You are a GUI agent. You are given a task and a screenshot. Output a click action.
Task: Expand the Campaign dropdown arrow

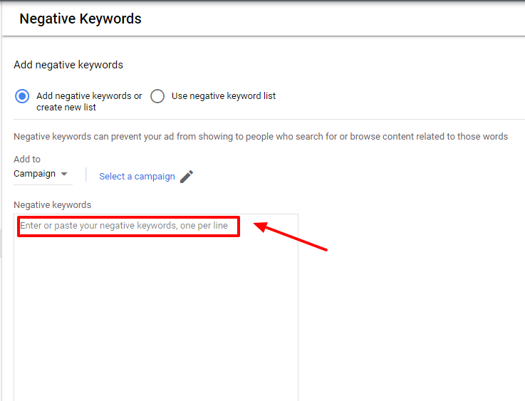point(64,174)
